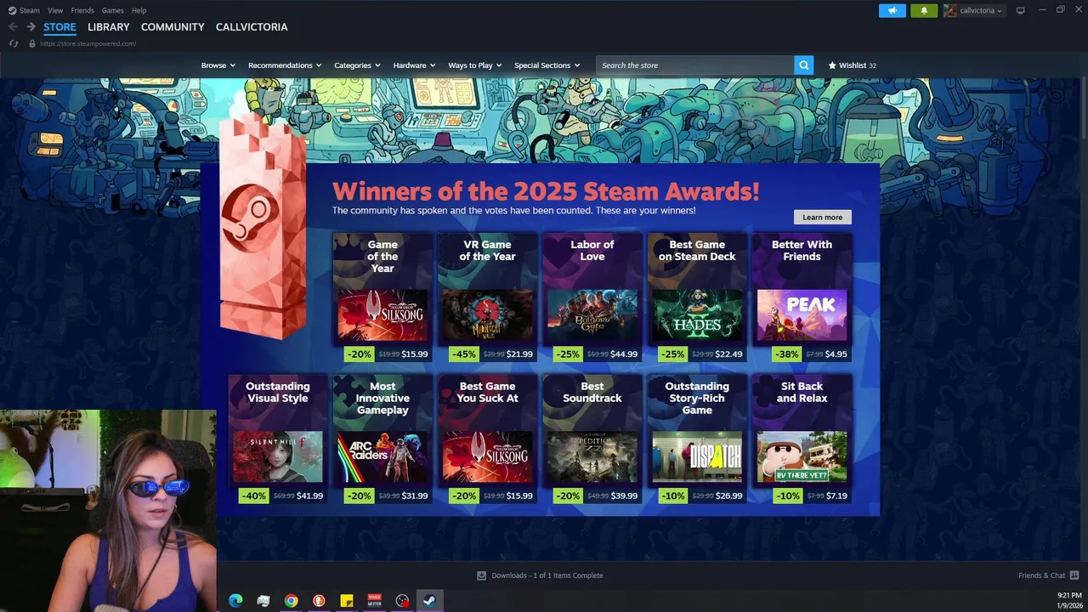Click the store search field
The width and height of the screenshot is (1088, 612).
pos(694,65)
